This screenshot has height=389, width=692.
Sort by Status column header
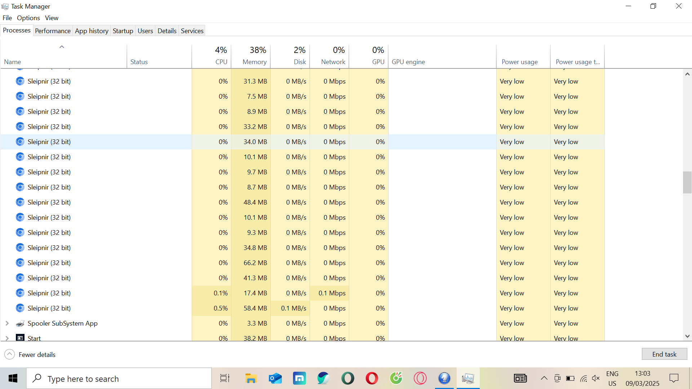point(159,56)
